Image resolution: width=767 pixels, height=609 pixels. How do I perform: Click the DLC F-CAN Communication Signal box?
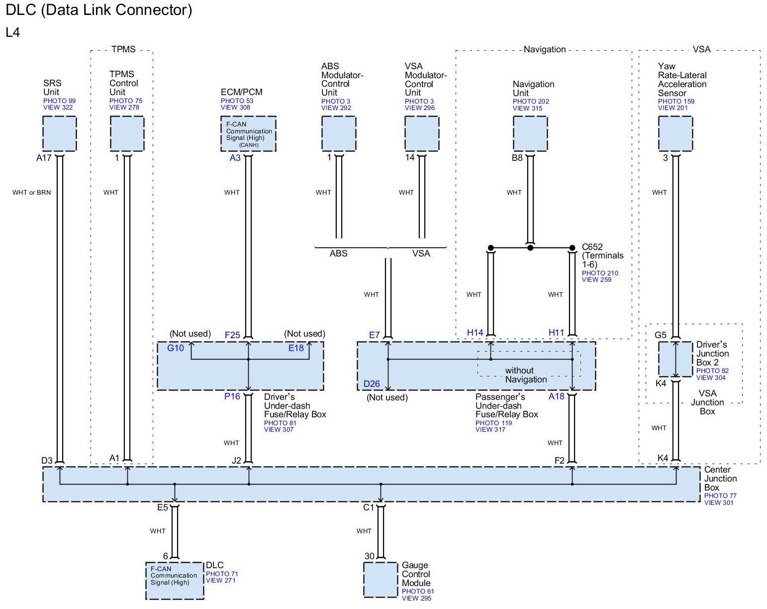pyautogui.click(x=174, y=581)
